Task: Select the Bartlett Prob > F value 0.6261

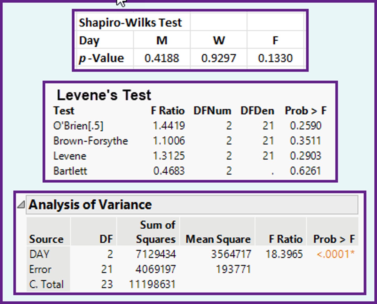Action: click(305, 171)
